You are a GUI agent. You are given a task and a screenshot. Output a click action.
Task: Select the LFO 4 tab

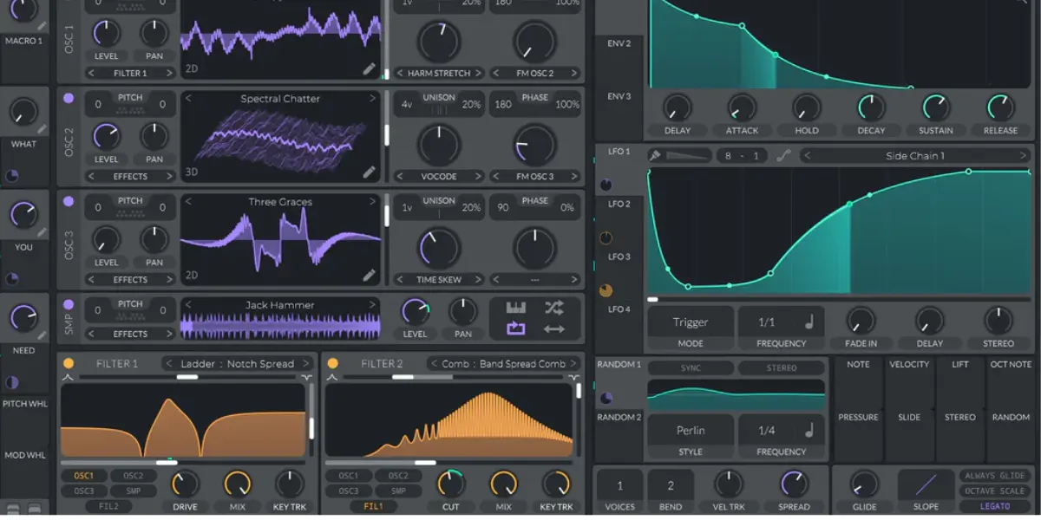tap(619, 309)
